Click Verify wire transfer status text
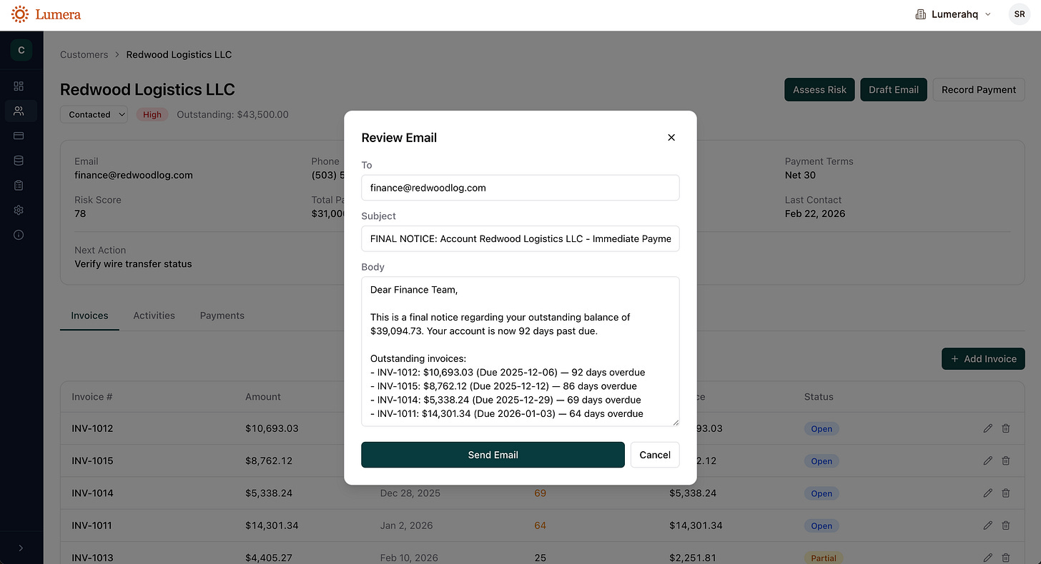1041x564 pixels. 133,264
